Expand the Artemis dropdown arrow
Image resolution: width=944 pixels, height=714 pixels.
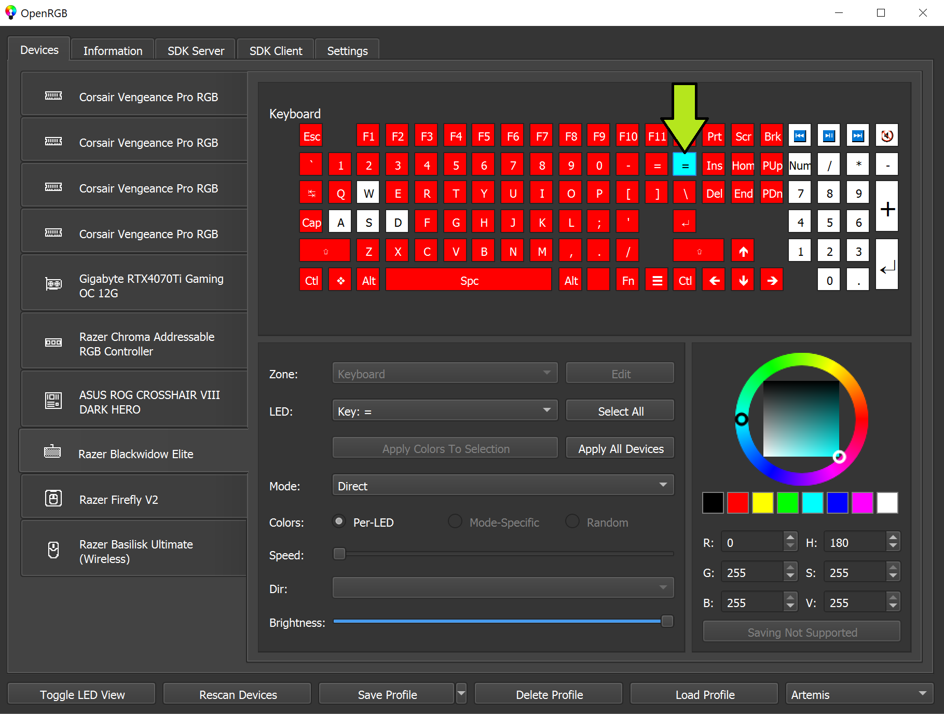point(923,694)
